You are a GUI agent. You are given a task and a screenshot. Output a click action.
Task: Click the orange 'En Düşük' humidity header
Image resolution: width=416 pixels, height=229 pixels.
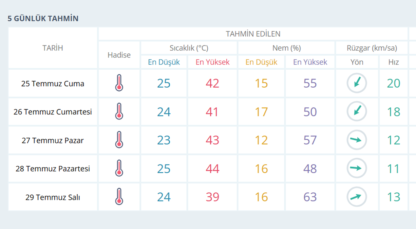coord(261,62)
